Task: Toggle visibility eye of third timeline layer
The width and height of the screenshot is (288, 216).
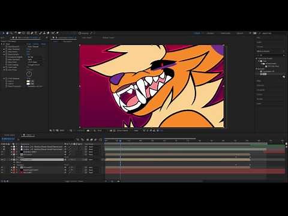Action: [2, 152]
